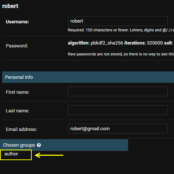Click into the Last name input box
Image resolution: width=174 pixels, height=174 pixels.
pos(118,110)
